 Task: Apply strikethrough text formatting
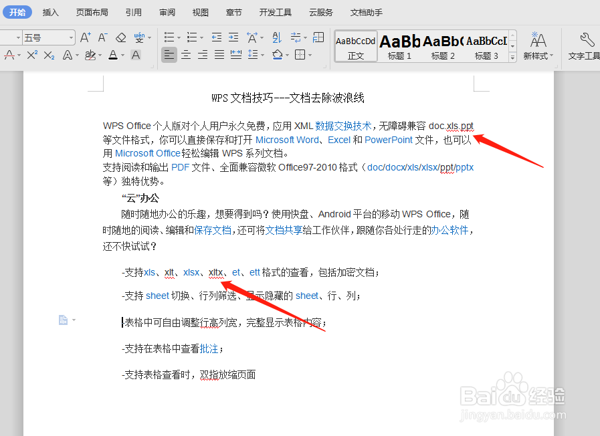coord(9,55)
